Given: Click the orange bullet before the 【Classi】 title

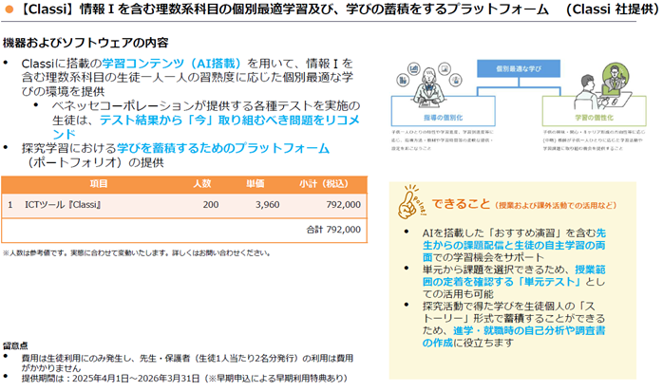Looking at the screenshot, I should 9,9.
